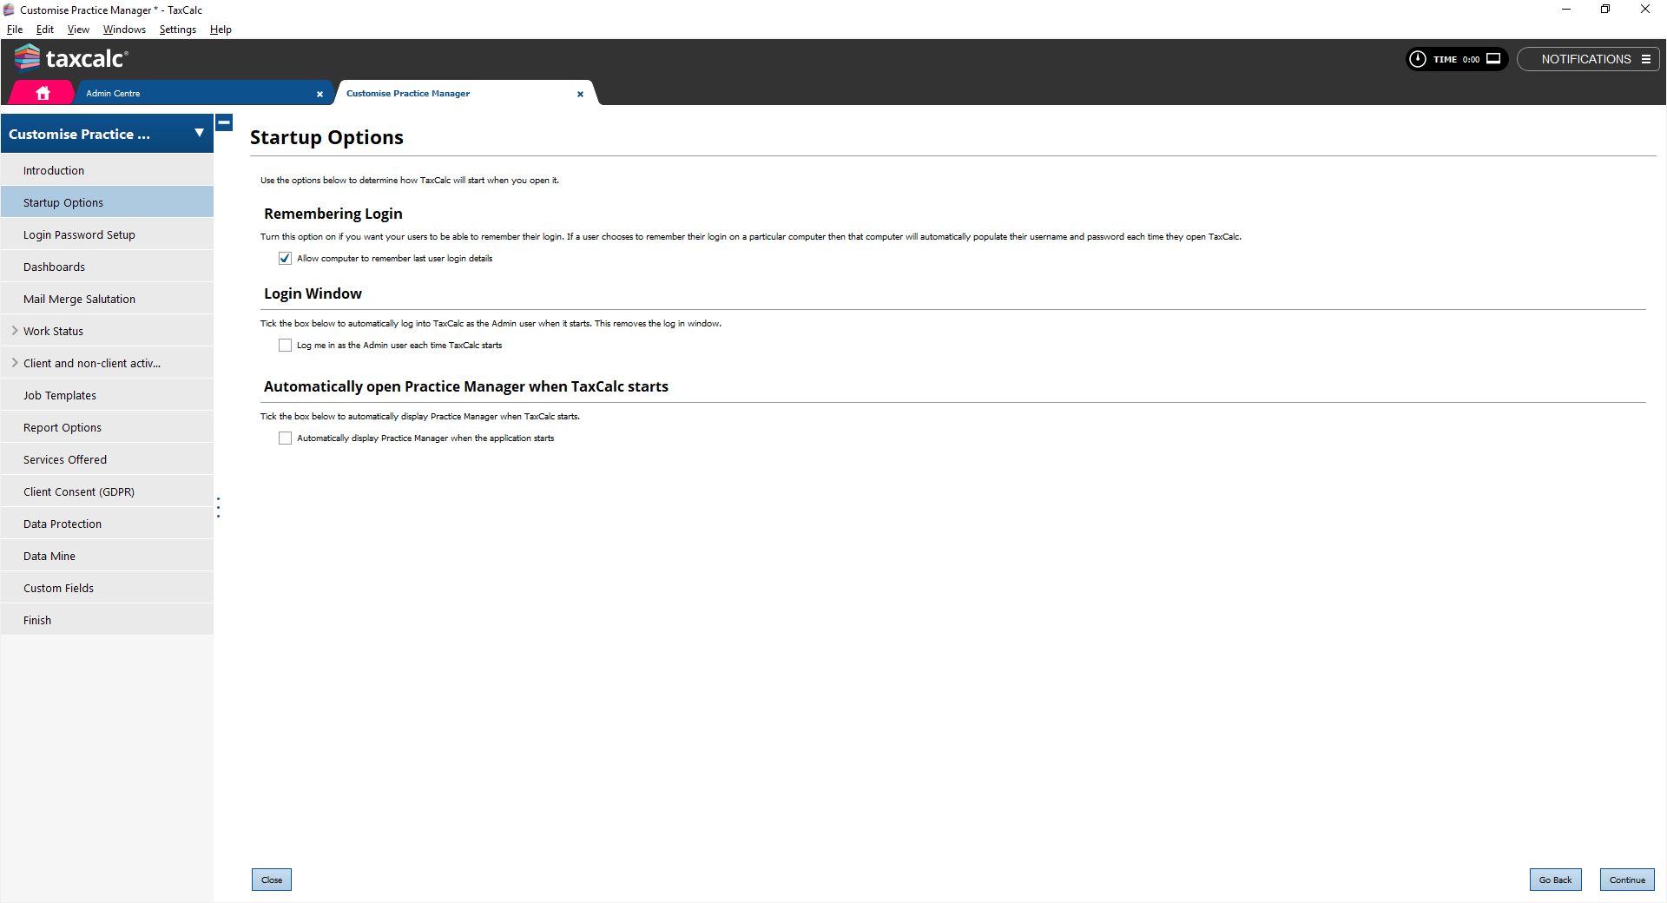Collapse sidebar using blue minus icon
1667x903 pixels.
click(224, 123)
